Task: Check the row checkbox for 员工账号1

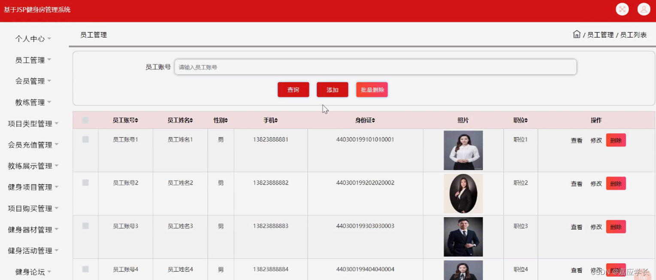Action: tap(85, 140)
